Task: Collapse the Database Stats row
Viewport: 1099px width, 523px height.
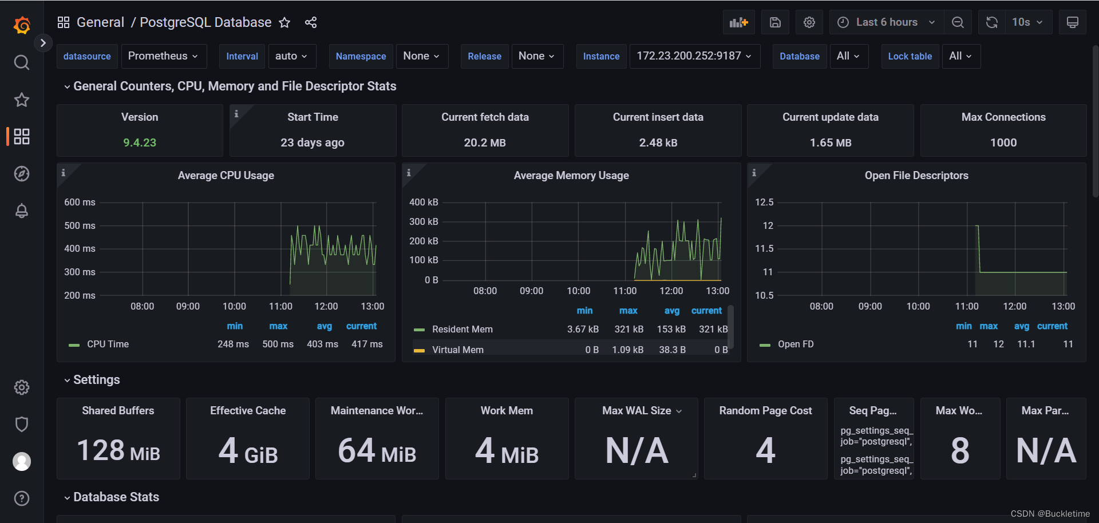Action: tap(111, 497)
